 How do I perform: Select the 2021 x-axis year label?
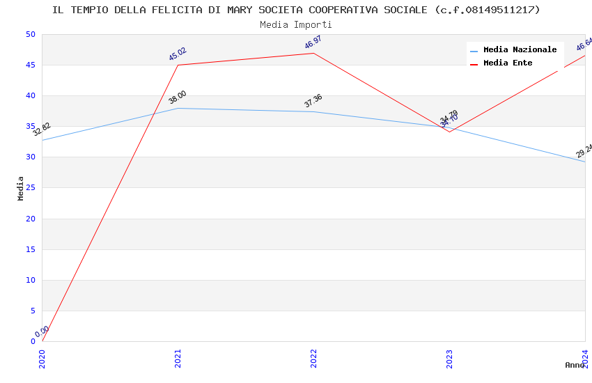178,357
